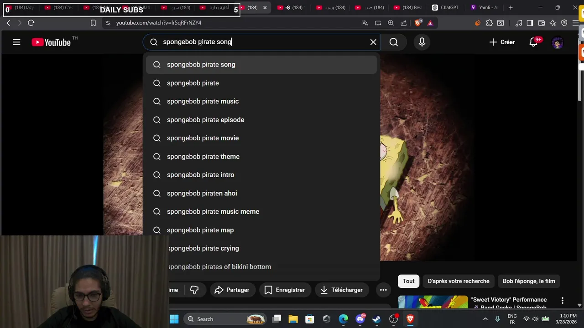Select "Bob l'éponge, le film" chip
The image size is (584, 328).
pos(529,281)
